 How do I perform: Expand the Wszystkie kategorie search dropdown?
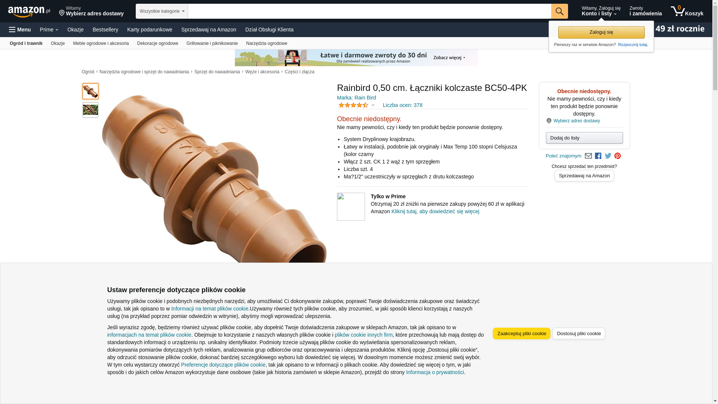click(162, 11)
